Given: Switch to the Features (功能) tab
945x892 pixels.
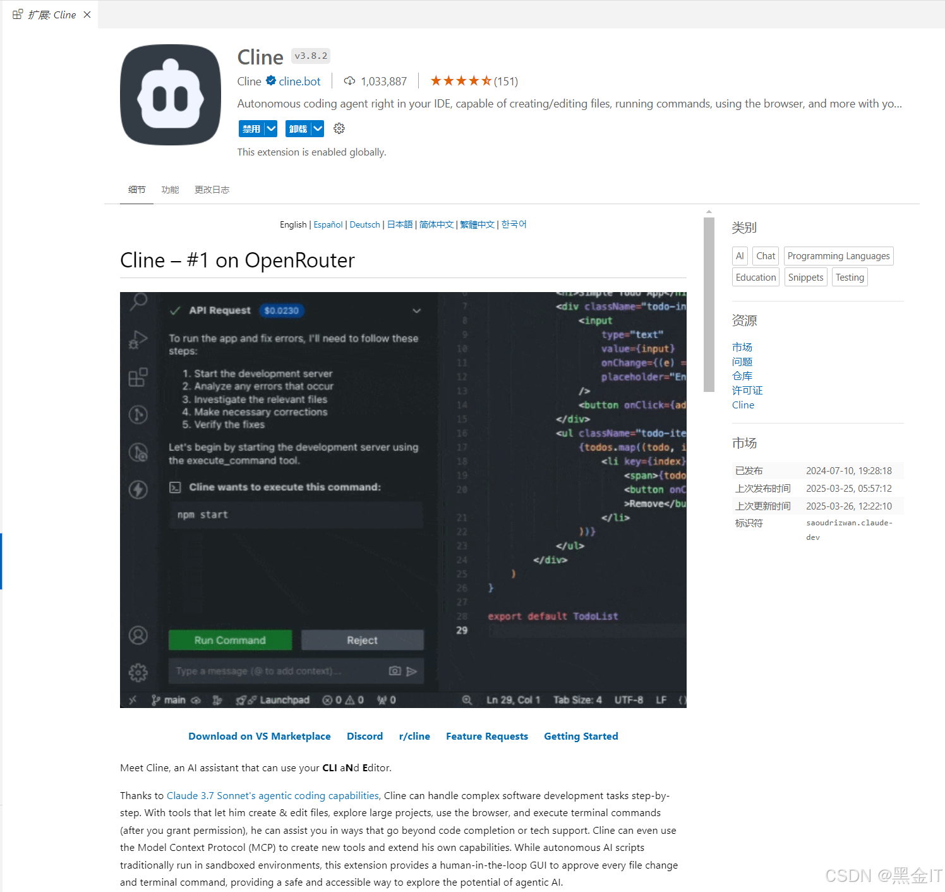Looking at the screenshot, I should [171, 190].
